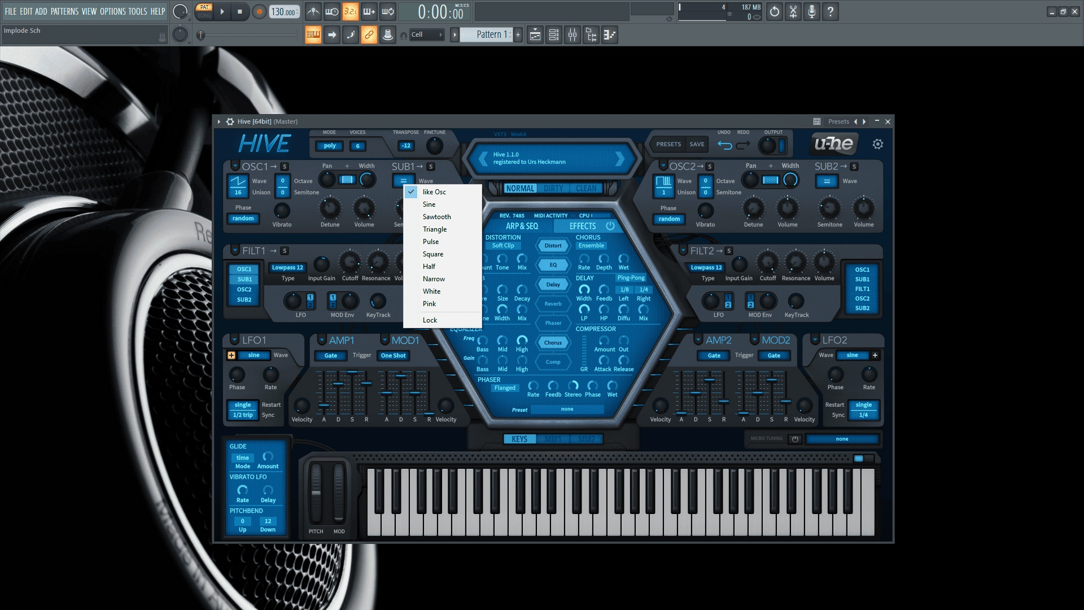
Task: Switch to the ARP & SEQ tab
Action: pyautogui.click(x=522, y=226)
